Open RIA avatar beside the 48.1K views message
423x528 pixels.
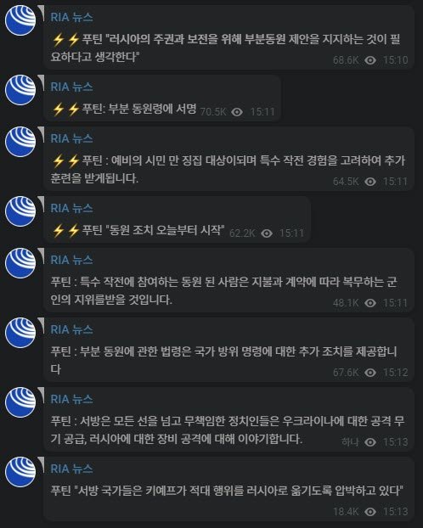pyautogui.click(x=20, y=263)
